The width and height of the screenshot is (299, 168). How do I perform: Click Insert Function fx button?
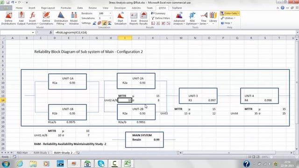tap(51, 33)
